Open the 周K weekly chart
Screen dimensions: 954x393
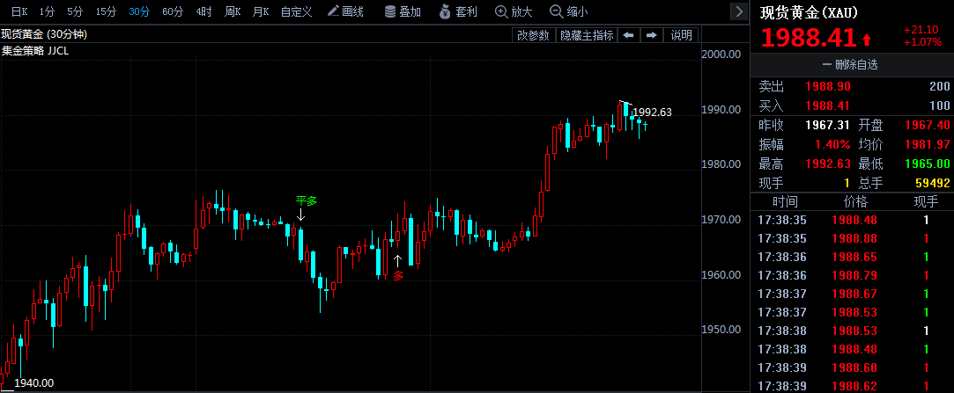[233, 11]
